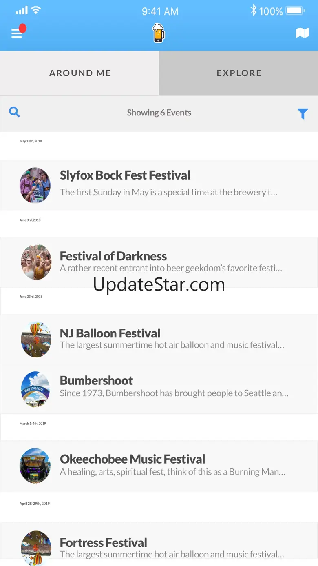Tap the battery indicator icon
Image resolution: width=318 pixels, height=566 pixels.
pyautogui.click(x=295, y=11)
